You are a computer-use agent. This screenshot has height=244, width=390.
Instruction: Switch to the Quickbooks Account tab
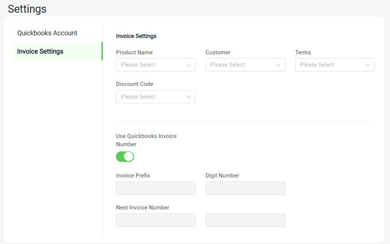[47, 33]
